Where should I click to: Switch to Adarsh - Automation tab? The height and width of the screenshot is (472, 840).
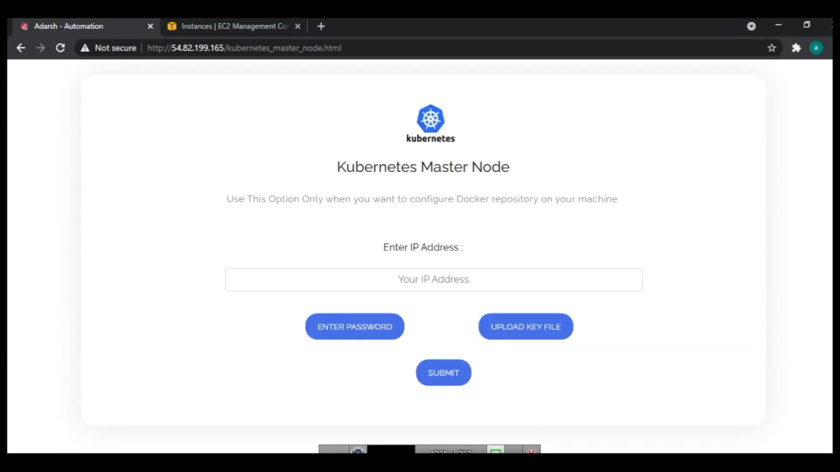click(x=87, y=26)
